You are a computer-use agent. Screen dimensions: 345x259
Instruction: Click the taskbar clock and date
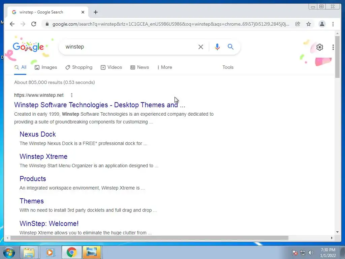pos(328,253)
